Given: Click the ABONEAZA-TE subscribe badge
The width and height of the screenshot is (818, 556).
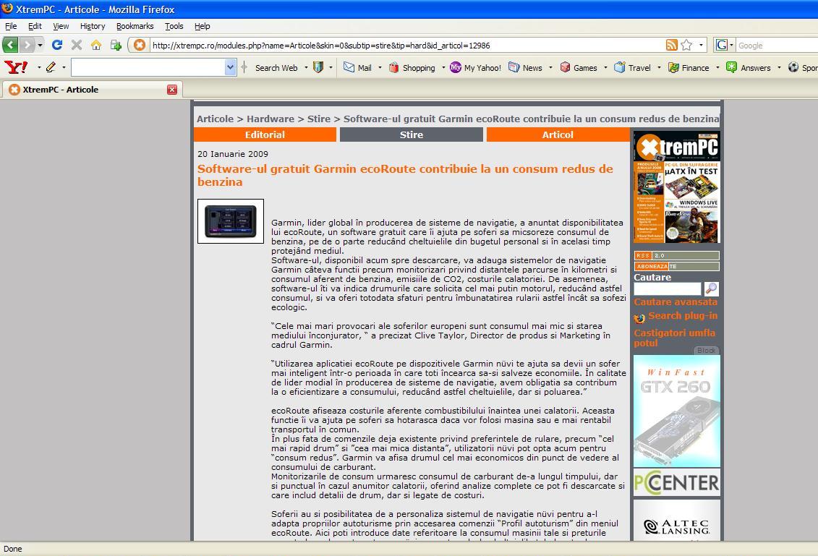Looking at the screenshot, I should [677, 267].
